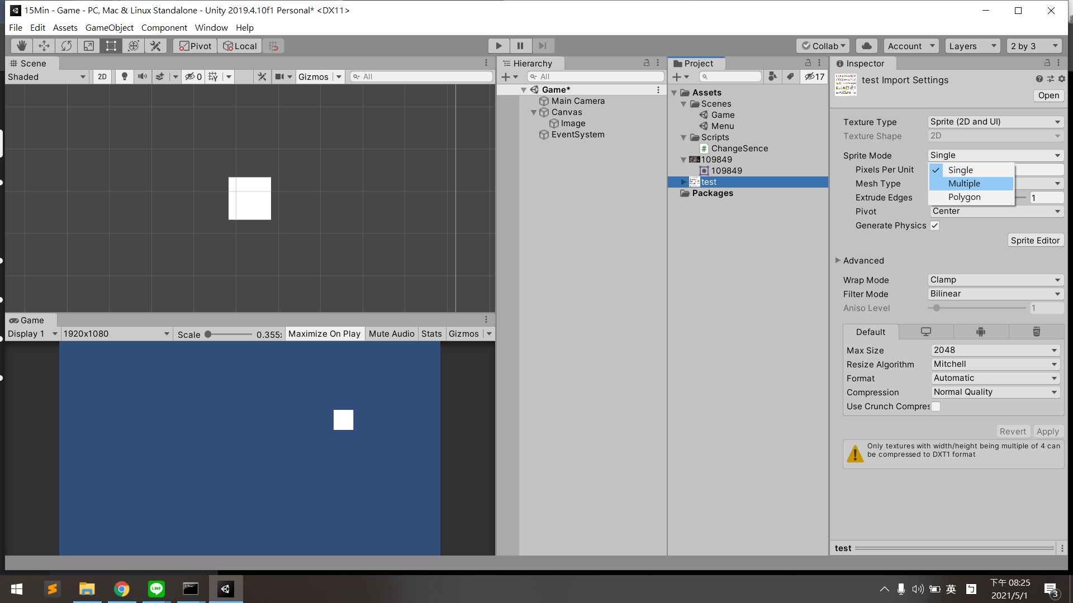Click the Sprite Editor button
1073x603 pixels.
point(1034,240)
